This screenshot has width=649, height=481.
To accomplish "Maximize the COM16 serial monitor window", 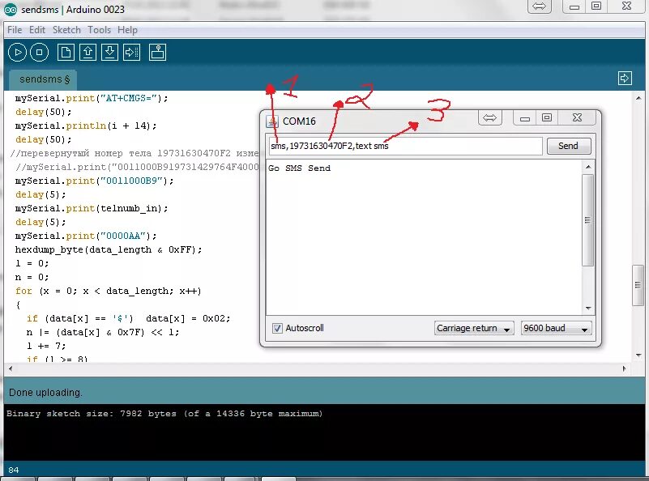I will [x=547, y=118].
